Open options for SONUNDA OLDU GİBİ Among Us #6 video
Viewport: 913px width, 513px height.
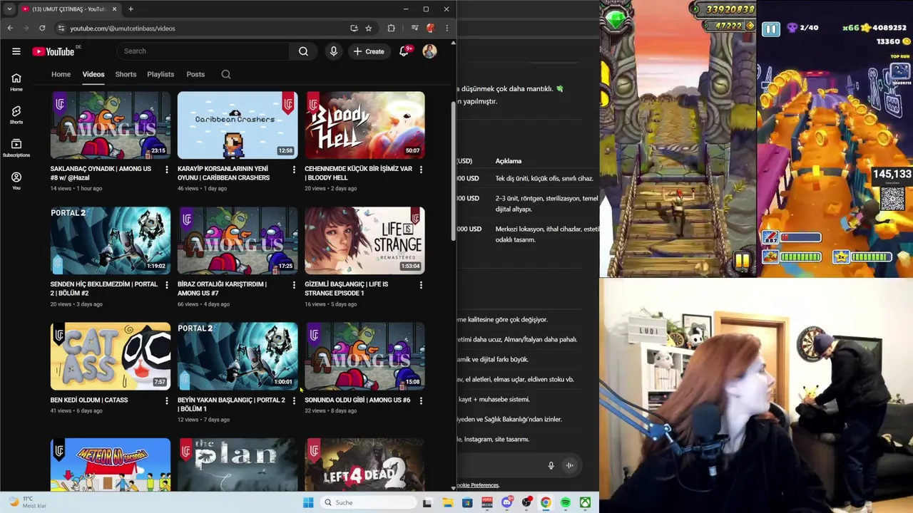click(x=420, y=400)
